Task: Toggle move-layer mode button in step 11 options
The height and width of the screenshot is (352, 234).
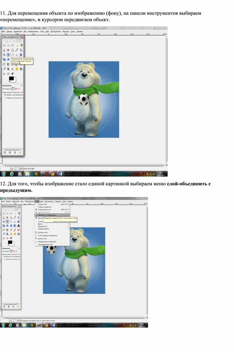Action: point(13,89)
